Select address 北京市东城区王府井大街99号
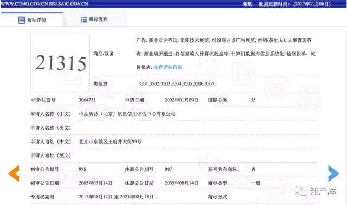The width and height of the screenshot is (347, 206). click(110, 141)
